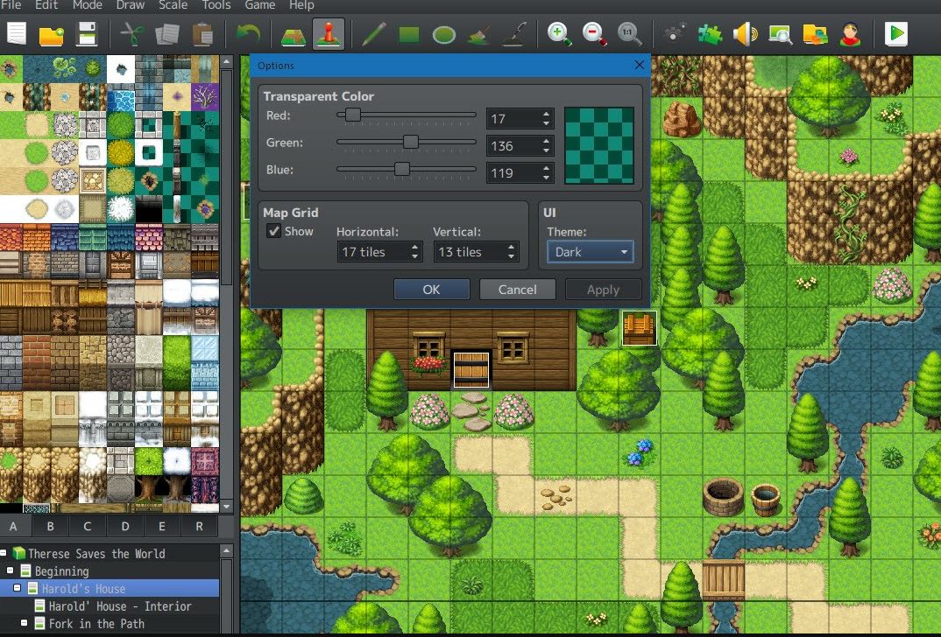Open the Game menu

pos(260,4)
